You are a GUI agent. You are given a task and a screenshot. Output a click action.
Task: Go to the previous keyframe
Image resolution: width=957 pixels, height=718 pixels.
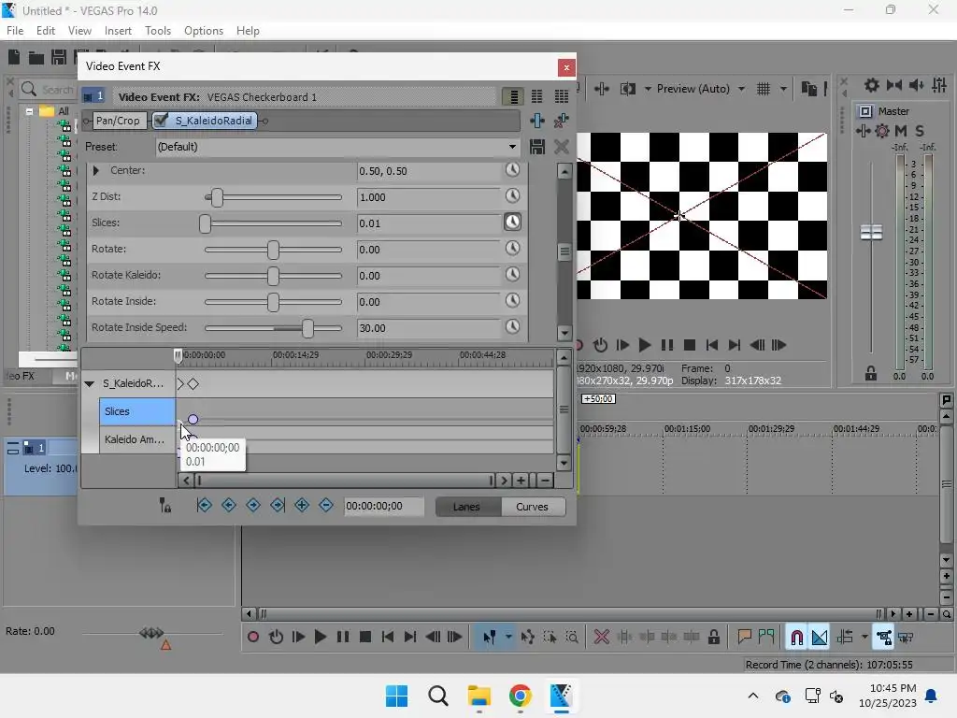point(229,506)
